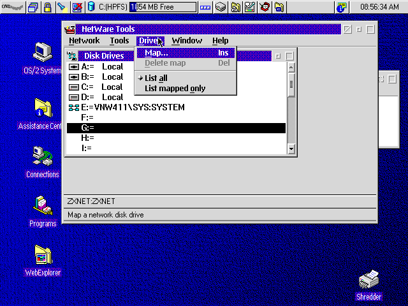This screenshot has height=306, width=408.
Task: Maximize the Disk Drives child window
Action: point(289,56)
